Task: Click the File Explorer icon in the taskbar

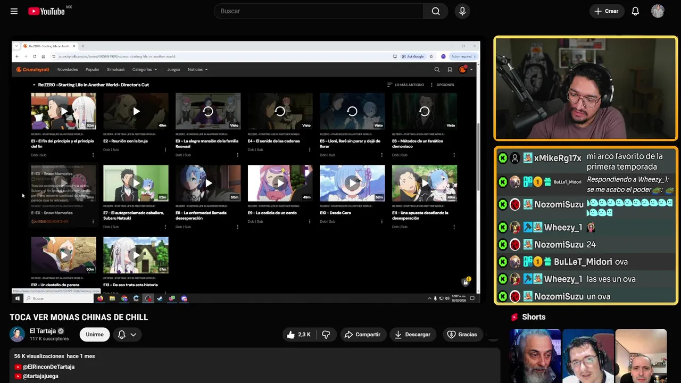Action: (x=112, y=298)
